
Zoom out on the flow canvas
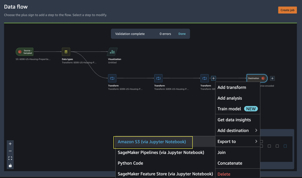point(10,151)
